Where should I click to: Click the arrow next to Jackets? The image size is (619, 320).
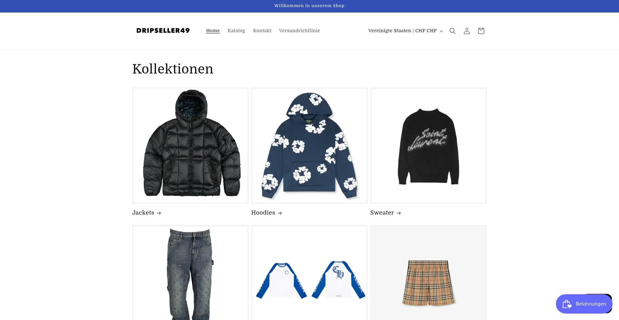tap(159, 213)
